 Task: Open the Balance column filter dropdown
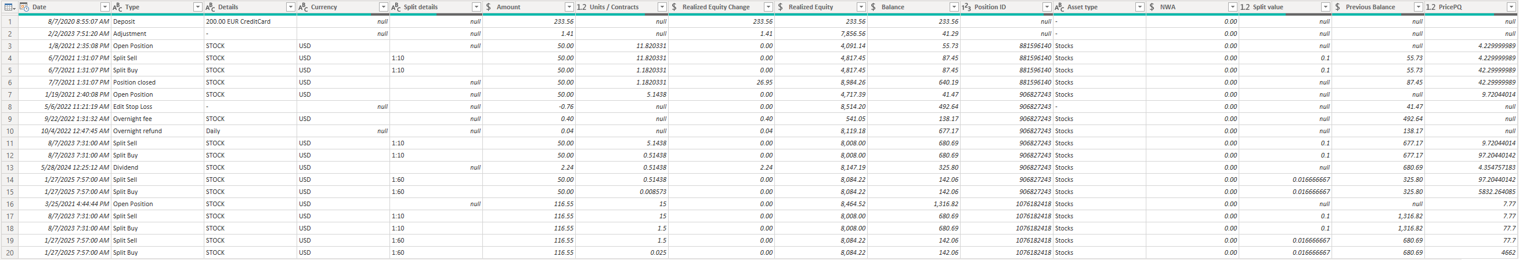click(954, 7)
